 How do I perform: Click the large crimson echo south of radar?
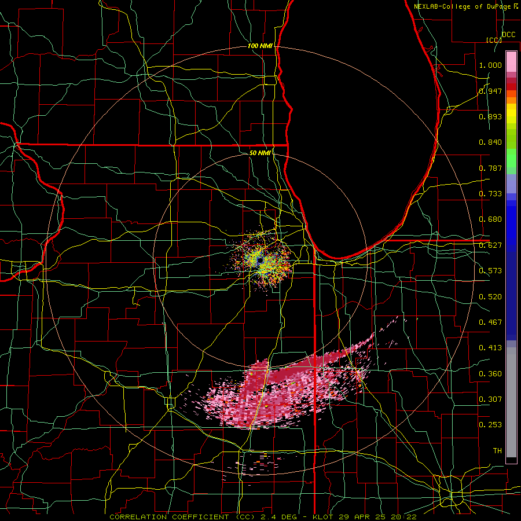[x=282, y=389]
